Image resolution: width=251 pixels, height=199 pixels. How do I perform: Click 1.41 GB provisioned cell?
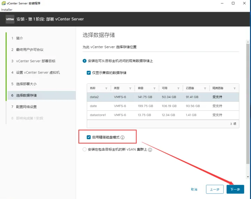(x=191, y=115)
